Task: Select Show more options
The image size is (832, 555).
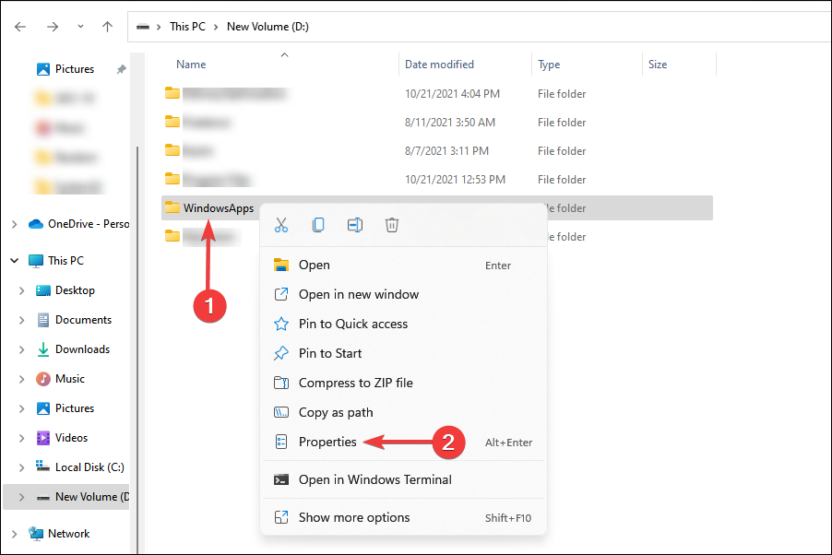Action: click(403, 517)
